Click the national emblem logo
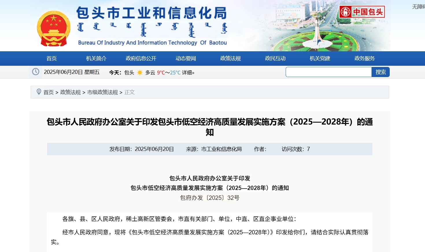The image size is (425, 252). 53,29
